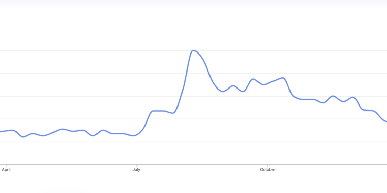Click the lowest dip of the line shortly after April
This screenshot has height=193, width=387.
23,137
